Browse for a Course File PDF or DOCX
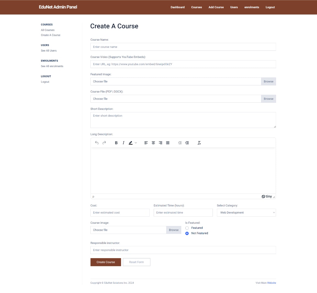 [269, 99]
